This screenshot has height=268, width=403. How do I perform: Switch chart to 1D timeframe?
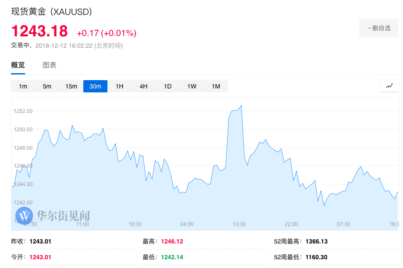(x=168, y=86)
